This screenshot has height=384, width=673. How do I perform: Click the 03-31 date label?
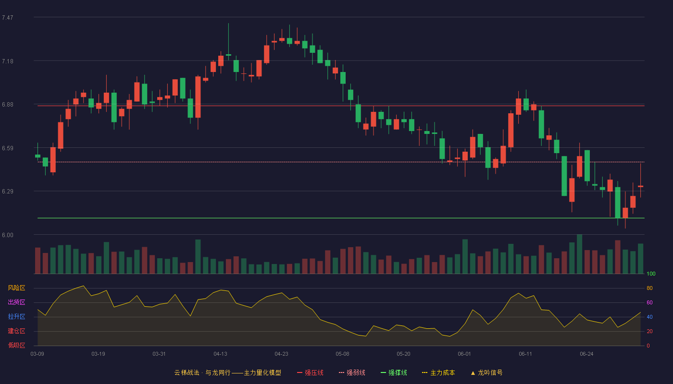[160, 354]
